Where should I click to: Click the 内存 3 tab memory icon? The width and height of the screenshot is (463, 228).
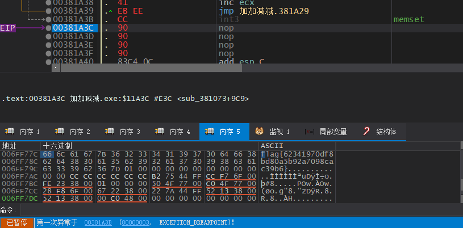tap(110, 132)
